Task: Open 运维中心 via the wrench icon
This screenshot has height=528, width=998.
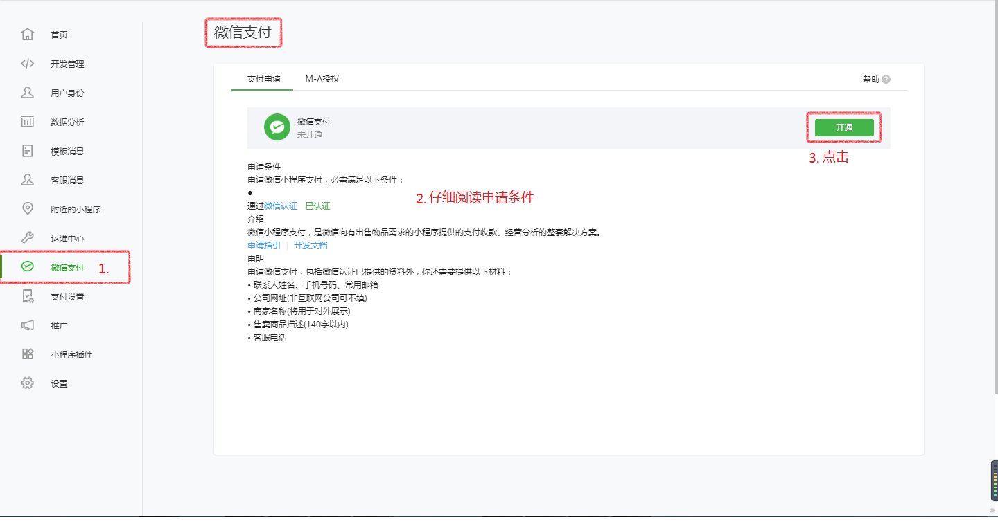Action: 28,237
